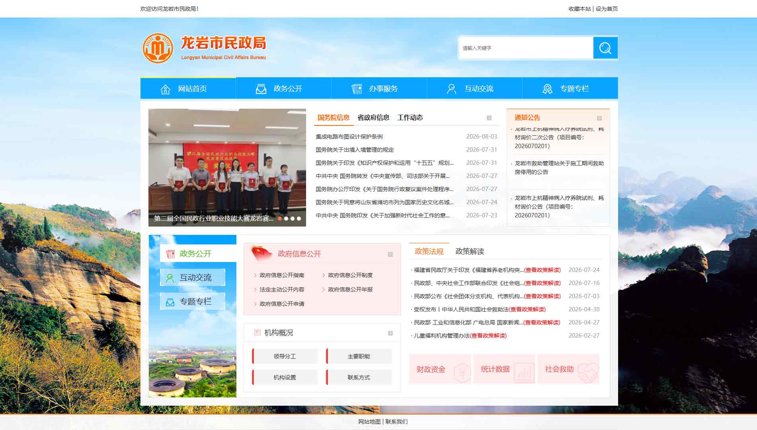Open the award ceremony slideshow image
757x430 pixels.
227,168
